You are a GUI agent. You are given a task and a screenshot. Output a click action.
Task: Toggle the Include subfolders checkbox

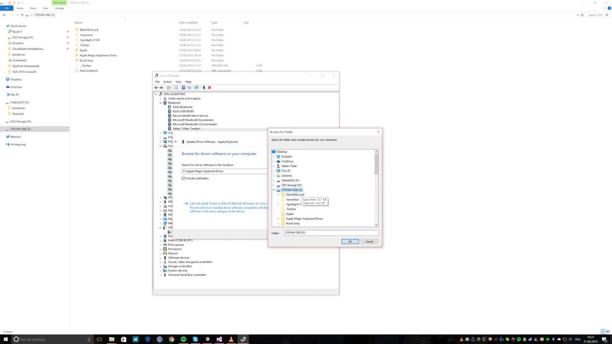(x=183, y=178)
